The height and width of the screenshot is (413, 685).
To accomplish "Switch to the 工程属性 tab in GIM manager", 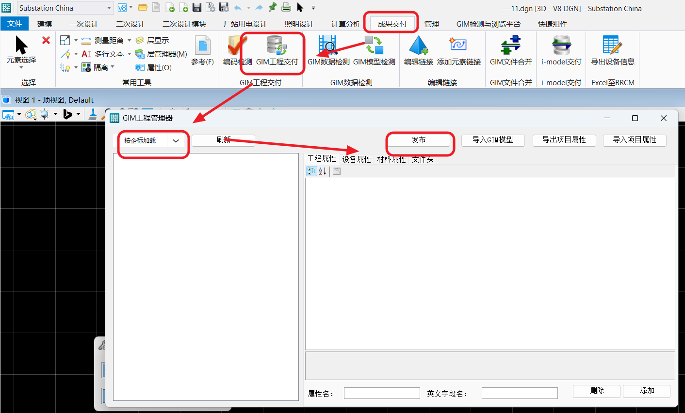I will tap(322, 159).
